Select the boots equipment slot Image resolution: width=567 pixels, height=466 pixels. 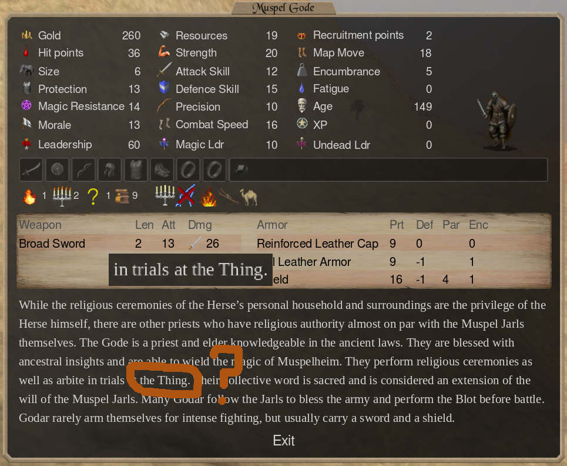tap(162, 169)
